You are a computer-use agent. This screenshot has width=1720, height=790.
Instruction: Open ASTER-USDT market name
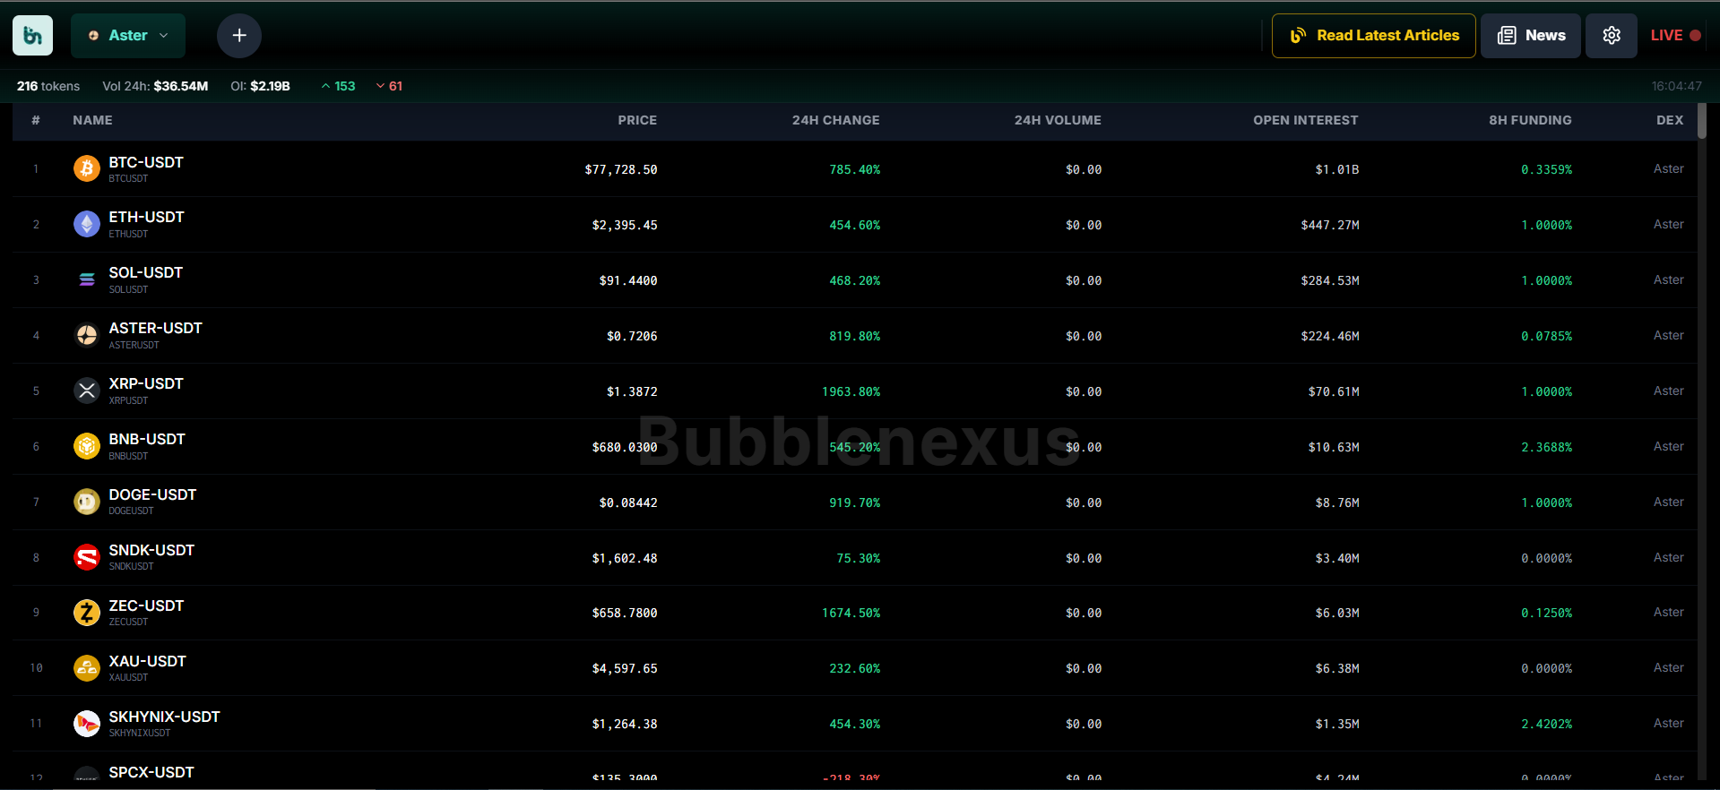tap(155, 329)
